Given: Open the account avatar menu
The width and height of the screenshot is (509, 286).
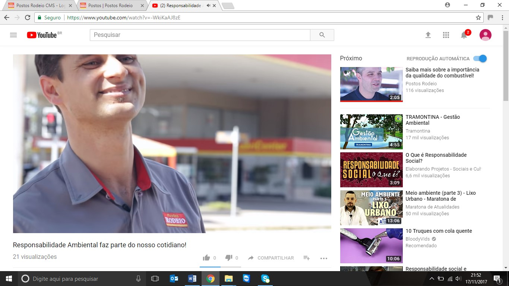Looking at the screenshot, I should (486, 35).
